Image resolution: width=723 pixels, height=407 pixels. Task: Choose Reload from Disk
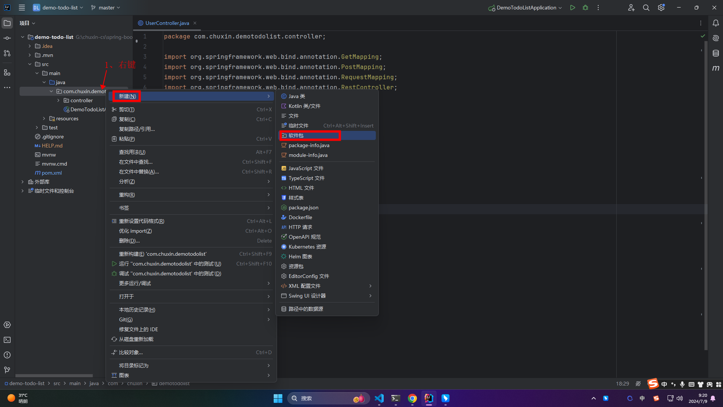coord(191,339)
